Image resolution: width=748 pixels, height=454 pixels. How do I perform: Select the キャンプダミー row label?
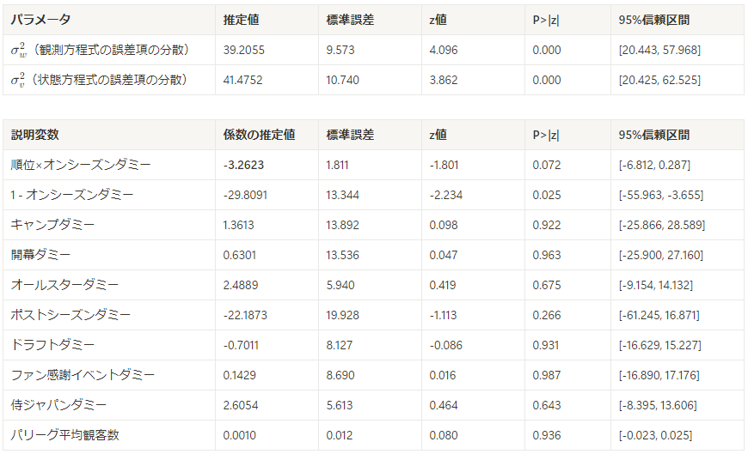point(53,225)
